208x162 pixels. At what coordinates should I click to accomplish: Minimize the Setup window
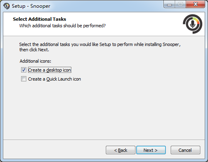pos(169,4)
